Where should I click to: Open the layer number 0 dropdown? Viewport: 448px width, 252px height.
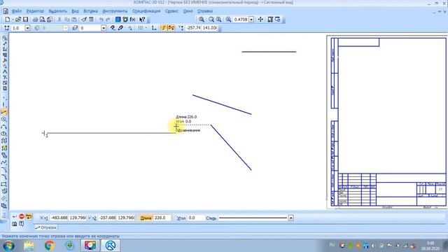[104, 28]
